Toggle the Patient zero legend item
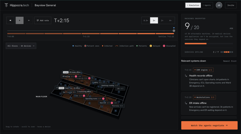241x134 pixels. tap(92, 46)
